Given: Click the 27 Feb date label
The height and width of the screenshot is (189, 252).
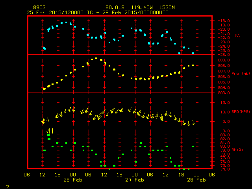Looking at the screenshot, I should 135,180.
